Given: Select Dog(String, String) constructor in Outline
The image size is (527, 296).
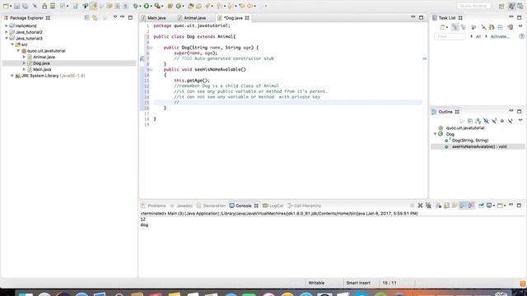Looking at the screenshot, I should pos(470,141).
